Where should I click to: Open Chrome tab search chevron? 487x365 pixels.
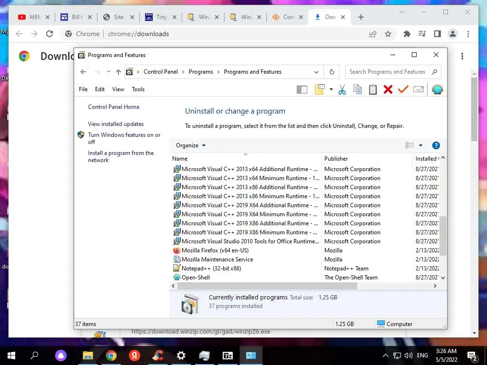click(401, 12)
